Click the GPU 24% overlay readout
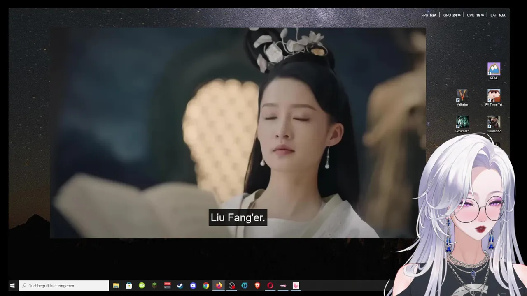This screenshot has height=296, width=527. pos(452,15)
